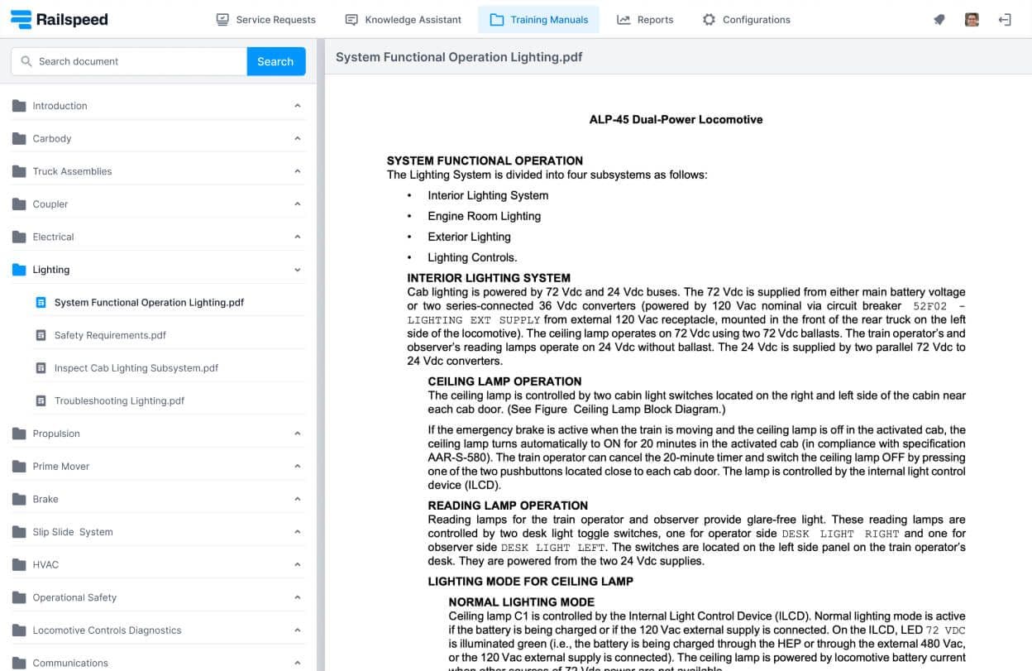The image size is (1032, 671).
Task: Collapse the Lighting section chevron
Action: pyautogui.click(x=298, y=270)
